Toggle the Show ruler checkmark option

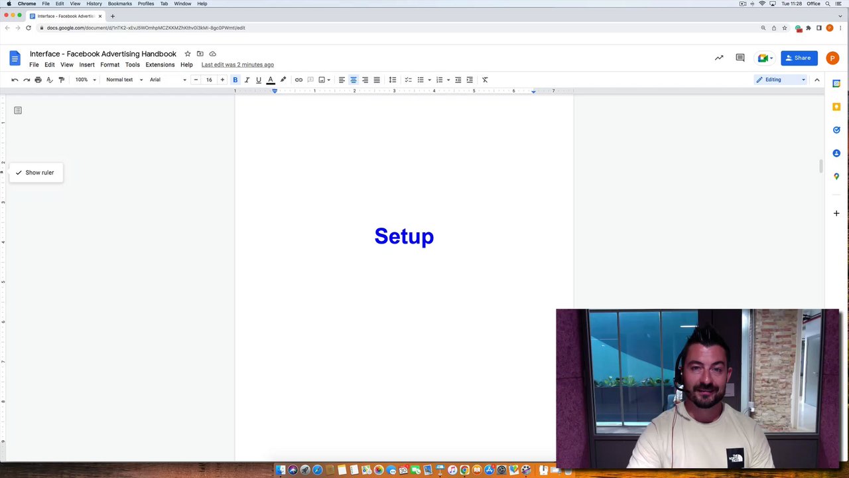click(36, 173)
